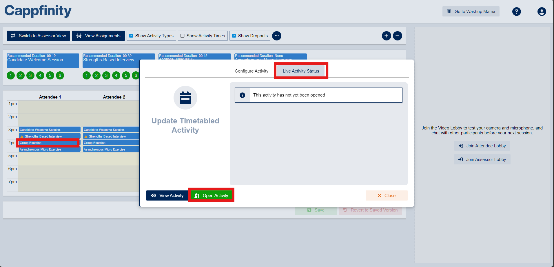
Task: Select the activity card with Recommended Duration 00:15
Action: point(195,56)
